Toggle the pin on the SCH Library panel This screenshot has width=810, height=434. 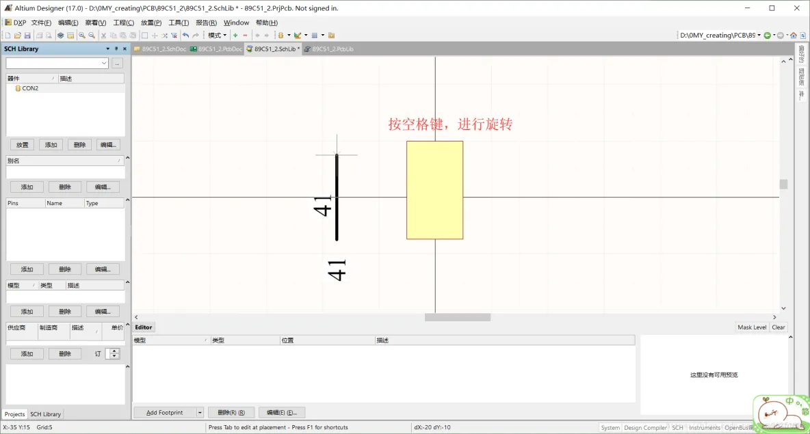coord(116,49)
